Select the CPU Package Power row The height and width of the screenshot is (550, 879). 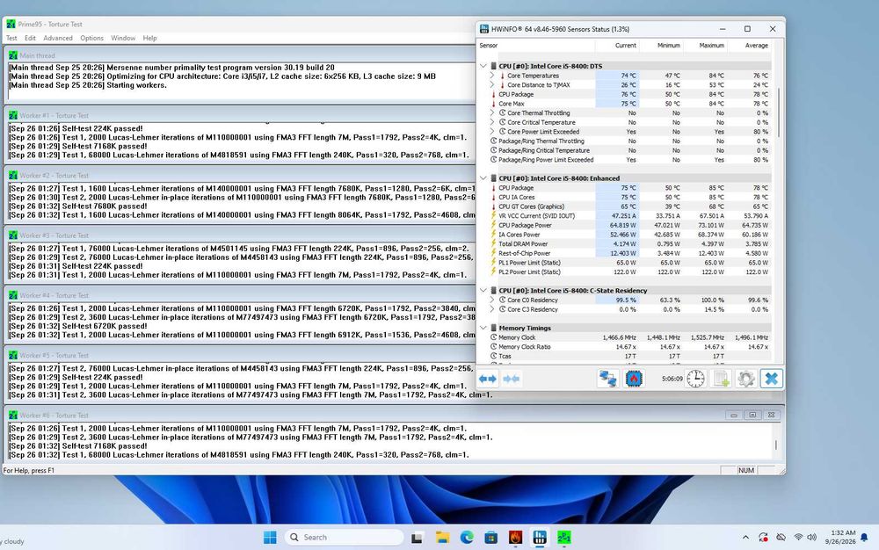(x=625, y=225)
